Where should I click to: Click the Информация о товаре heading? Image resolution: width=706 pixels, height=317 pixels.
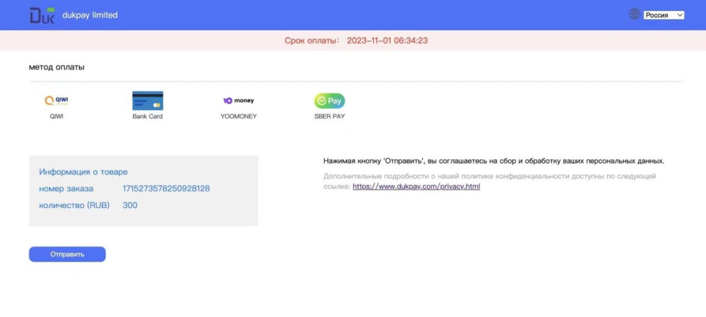83,172
